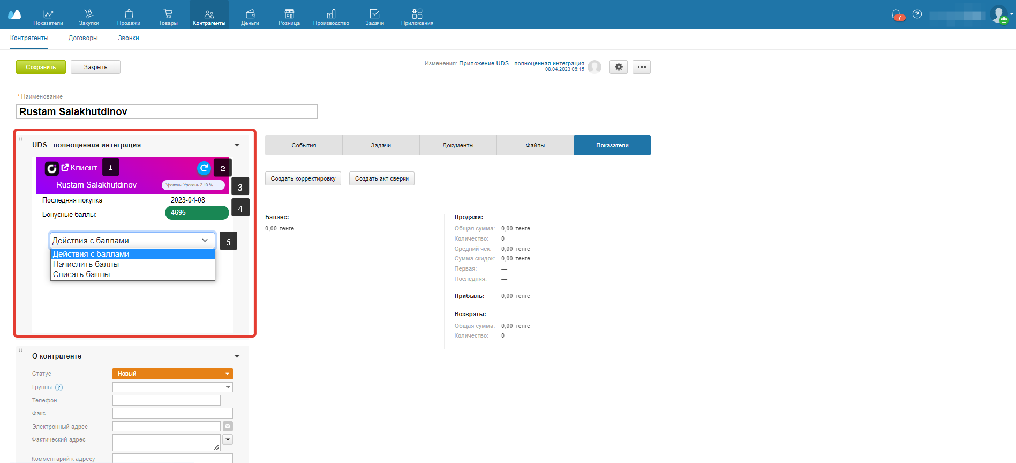Click the UDS refresh icon in client card
Viewport: 1016px width, 463px height.
204,168
